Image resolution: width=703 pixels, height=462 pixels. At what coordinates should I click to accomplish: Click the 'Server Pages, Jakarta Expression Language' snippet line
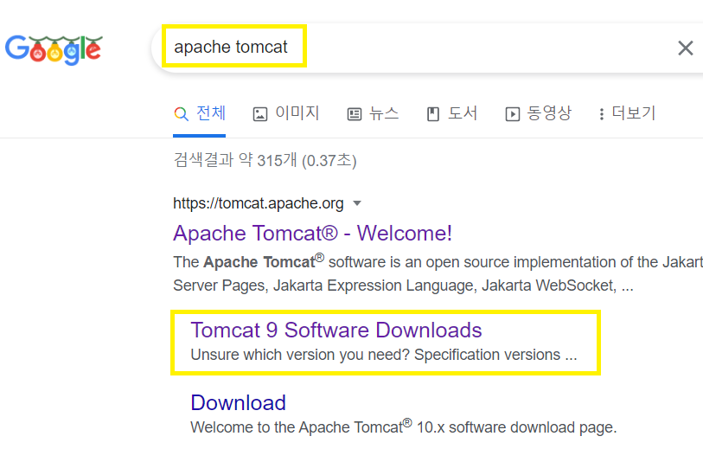[404, 286]
